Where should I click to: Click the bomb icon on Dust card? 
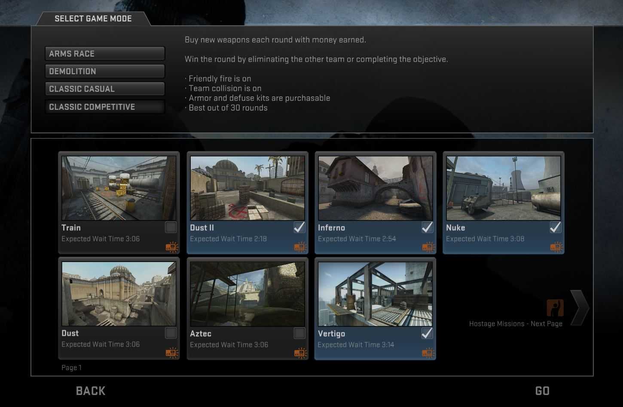[x=172, y=353]
